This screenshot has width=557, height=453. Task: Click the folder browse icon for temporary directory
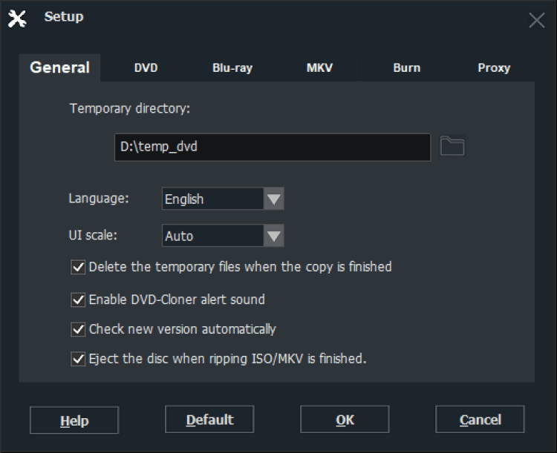click(x=452, y=147)
